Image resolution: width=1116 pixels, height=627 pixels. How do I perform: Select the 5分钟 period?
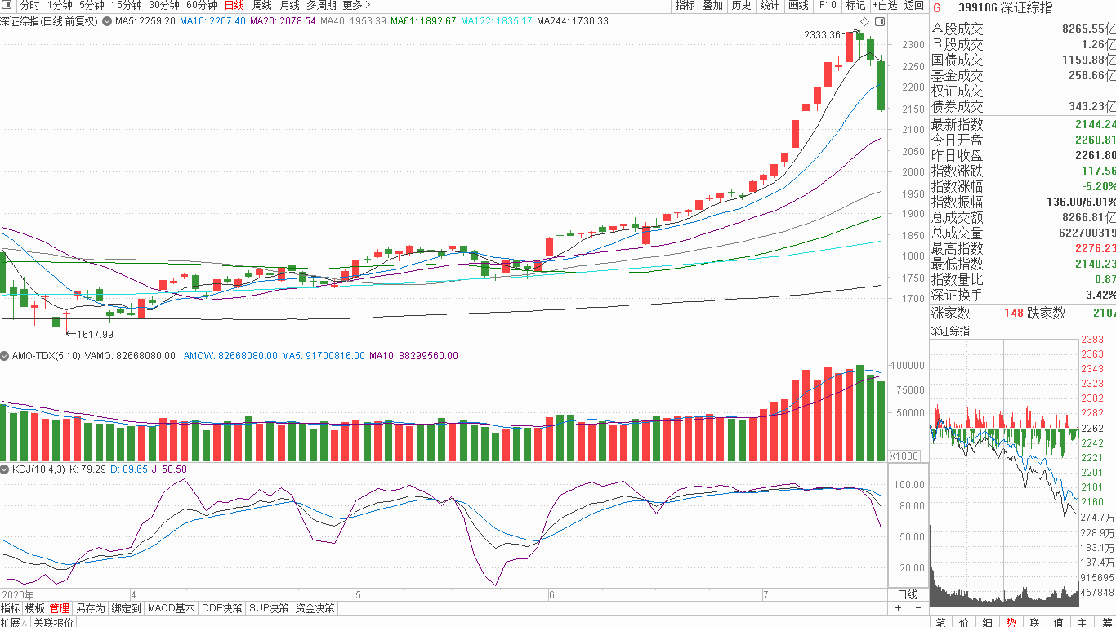coord(92,5)
